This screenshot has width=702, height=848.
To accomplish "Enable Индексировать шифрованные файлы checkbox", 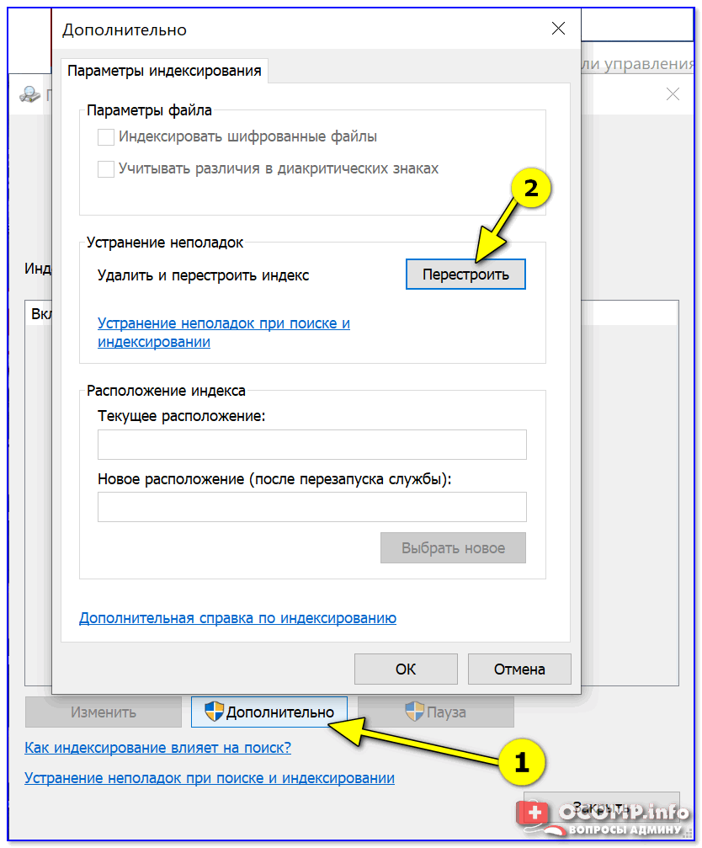I will click(x=106, y=136).
